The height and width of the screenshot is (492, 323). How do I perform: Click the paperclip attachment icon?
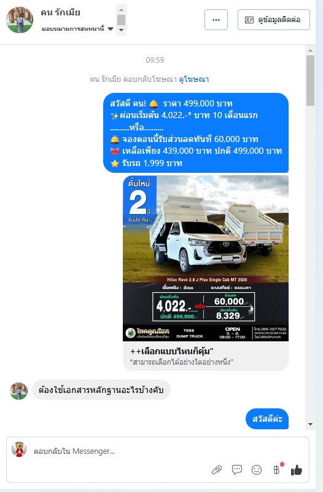217,470
